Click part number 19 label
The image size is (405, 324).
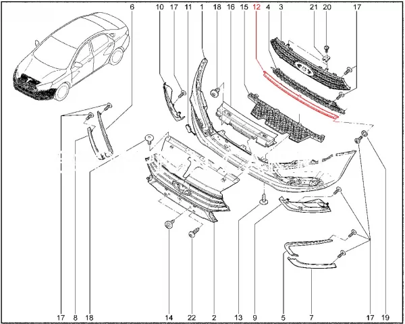[384, 316]
